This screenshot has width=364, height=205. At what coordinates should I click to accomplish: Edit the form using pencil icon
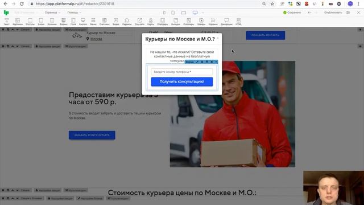click(197, 62)
